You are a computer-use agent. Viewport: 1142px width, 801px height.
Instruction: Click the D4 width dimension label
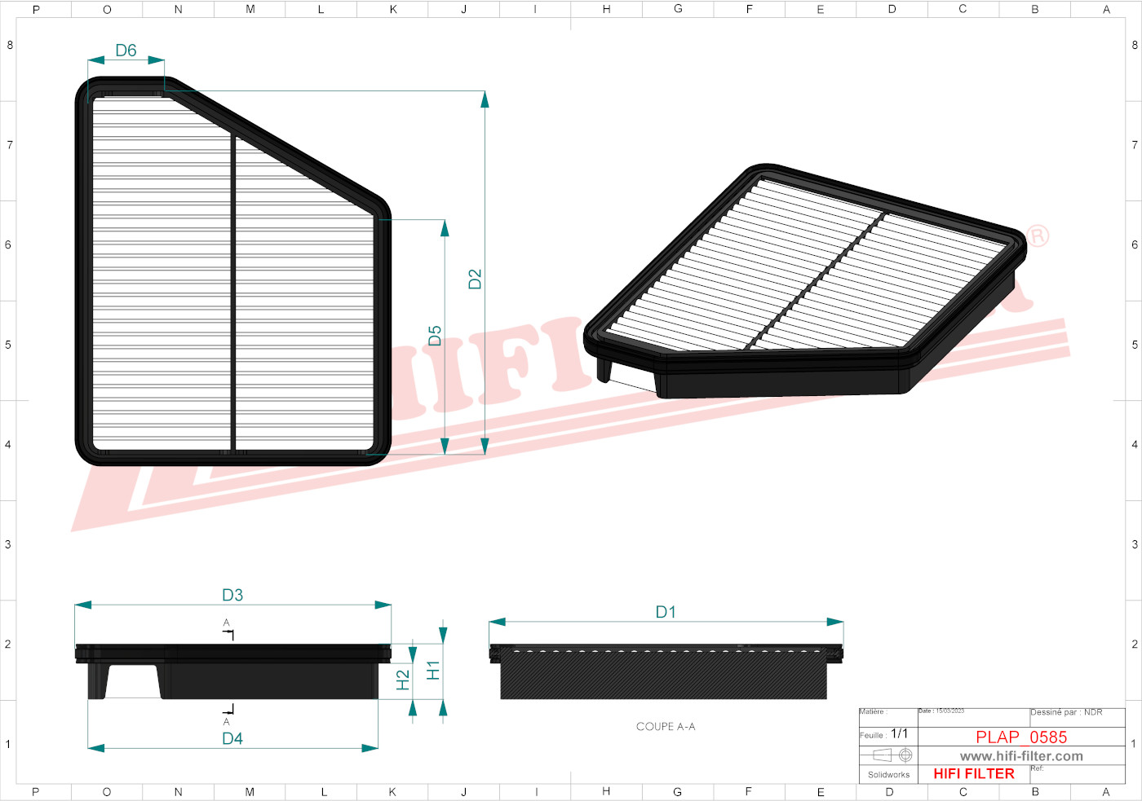coord(232,738)
